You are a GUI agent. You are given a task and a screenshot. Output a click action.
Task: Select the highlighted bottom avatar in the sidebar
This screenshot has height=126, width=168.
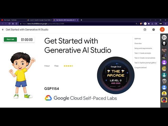[x=164, y=100]
